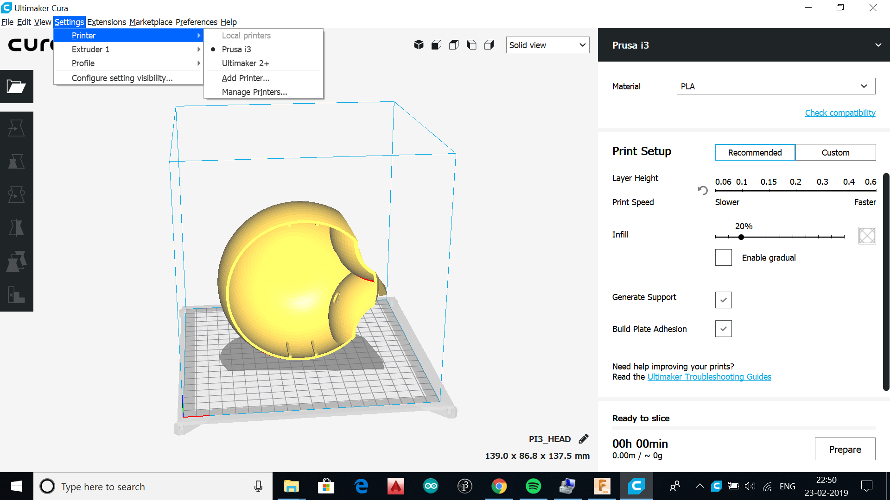Select the Move tool in sidebar
The image size is (890, 500).
[16, 128]
